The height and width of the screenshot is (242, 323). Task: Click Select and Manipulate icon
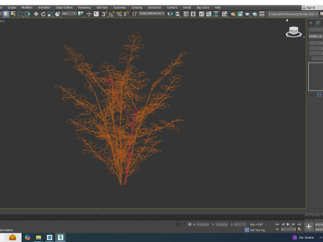point(89,14)
